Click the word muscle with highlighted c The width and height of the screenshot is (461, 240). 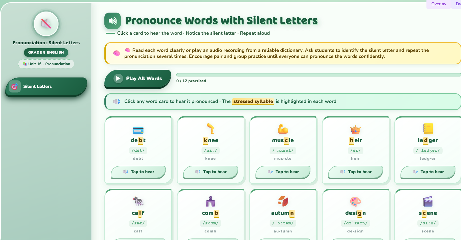(x=283, y=140)
